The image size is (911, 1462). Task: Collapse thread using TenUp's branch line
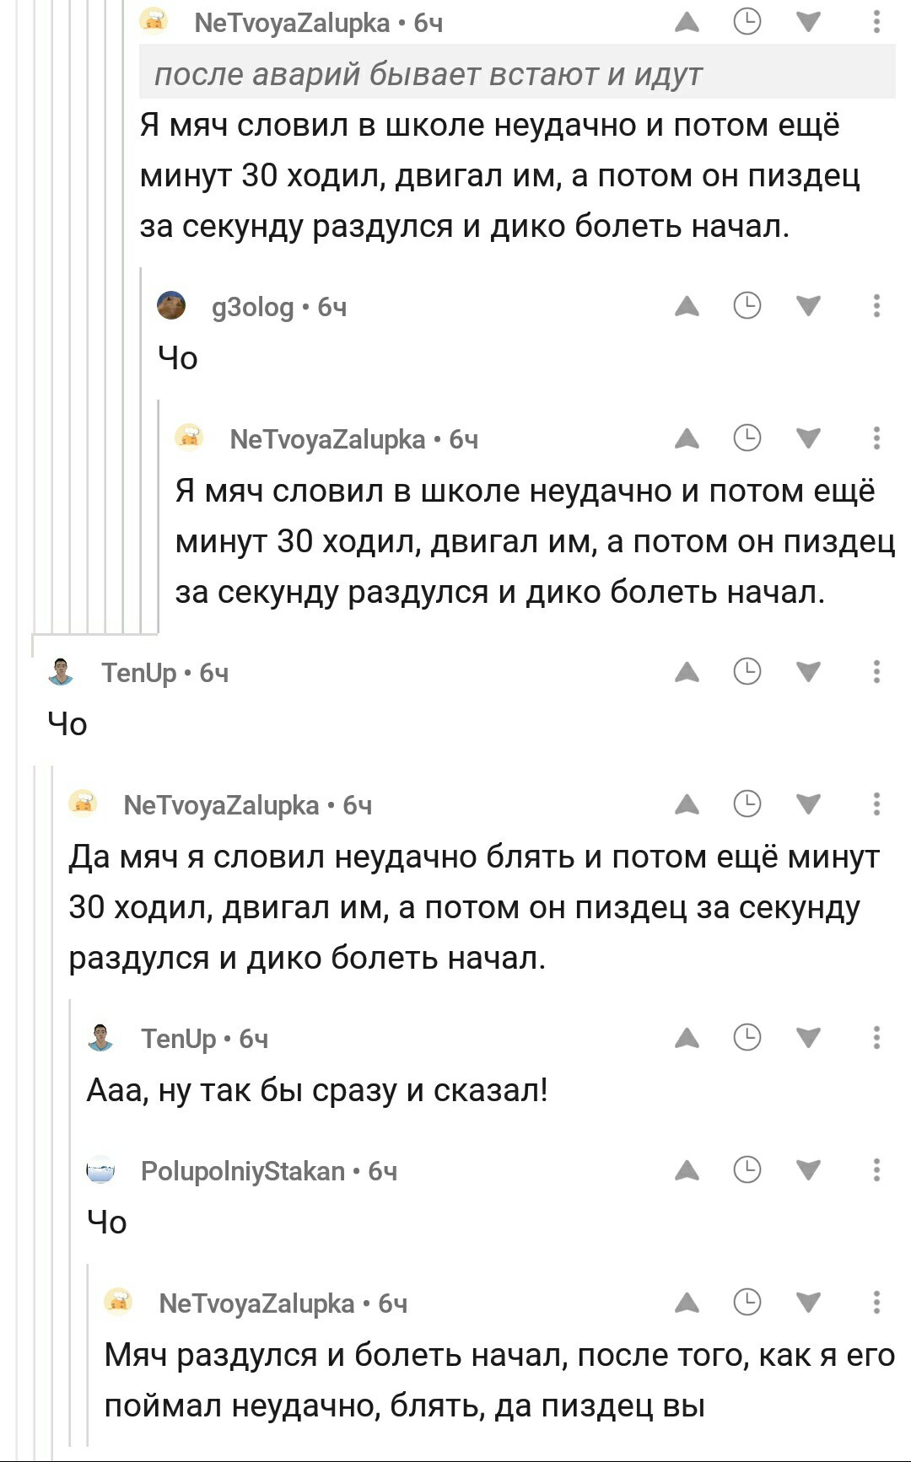point(34,1096)
